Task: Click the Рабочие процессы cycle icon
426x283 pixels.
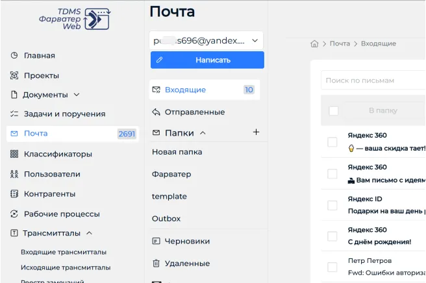Action: (x=14, y=214)
